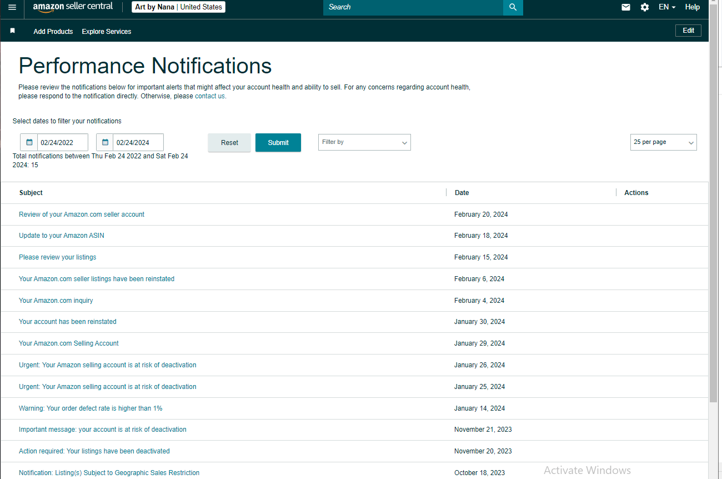
Task: Open the January 26 Urgent deactivation notification
Action: click(108, 365)
